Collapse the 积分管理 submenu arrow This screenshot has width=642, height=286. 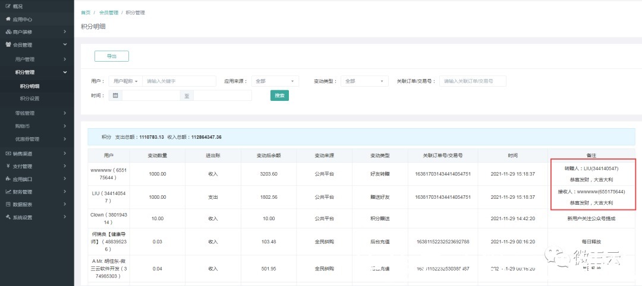(65, 72)
